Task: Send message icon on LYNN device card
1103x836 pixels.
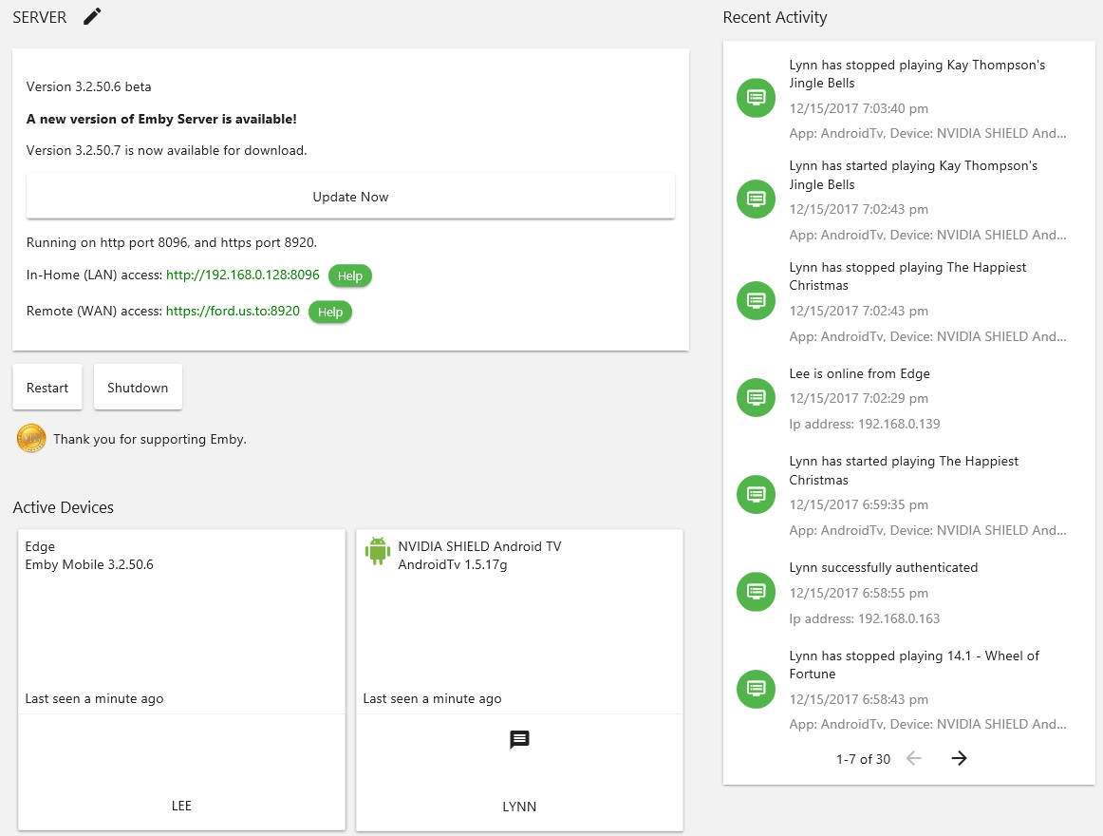Action: pyautogui.click(x=519, y=740)
